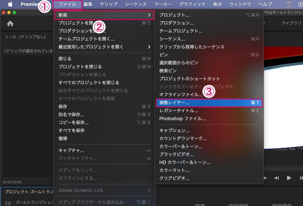Click the Home icon in Premiere
Screen dimensions: 303x206
pos(10,23)
